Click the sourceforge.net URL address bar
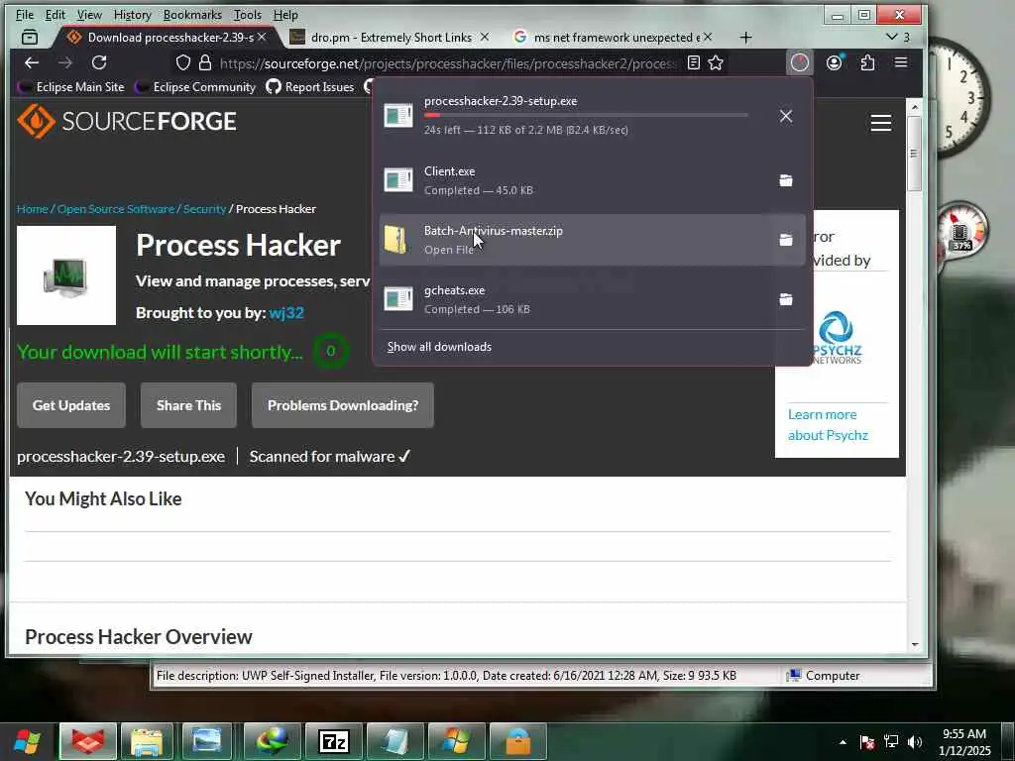Image resolution: width=1015 pixels, height=761 pixels. pyautogui.click(x=448, y=62)
